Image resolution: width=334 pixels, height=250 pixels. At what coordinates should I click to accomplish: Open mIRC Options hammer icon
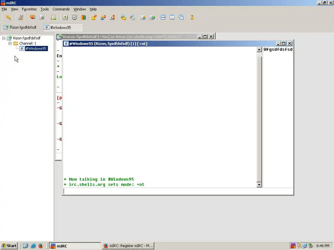tap(21, 17)
